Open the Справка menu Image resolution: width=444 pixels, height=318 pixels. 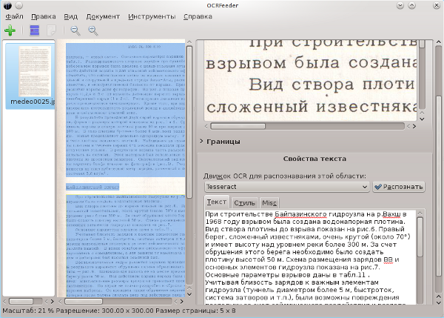[197, 16]
